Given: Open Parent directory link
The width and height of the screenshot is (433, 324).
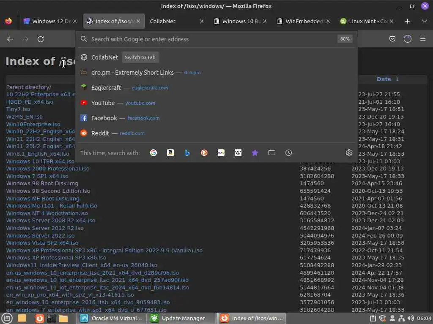Looking at the screenshot, I should [29, 87].
